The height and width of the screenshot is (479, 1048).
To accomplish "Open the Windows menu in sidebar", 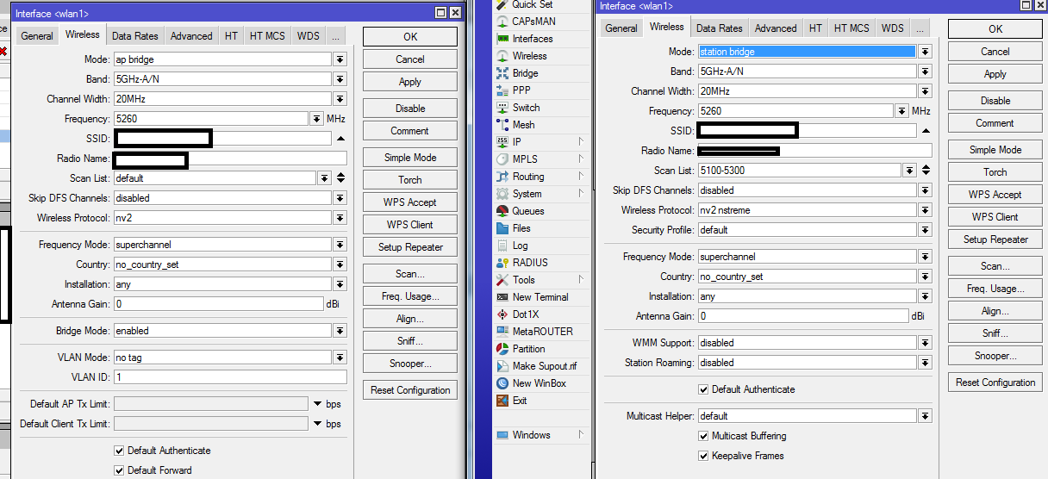I will 531,435.
